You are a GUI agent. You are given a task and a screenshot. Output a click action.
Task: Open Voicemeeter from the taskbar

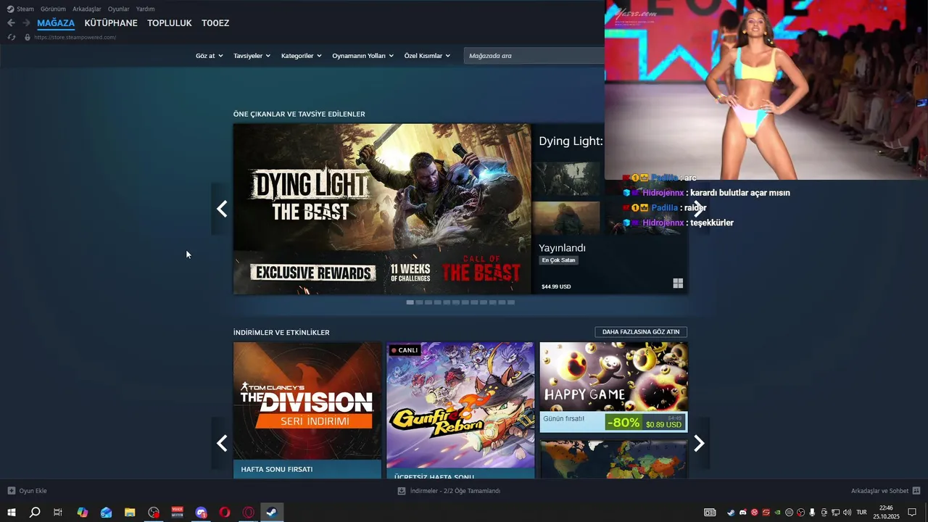pyautogui.click(x=178, y=513)
